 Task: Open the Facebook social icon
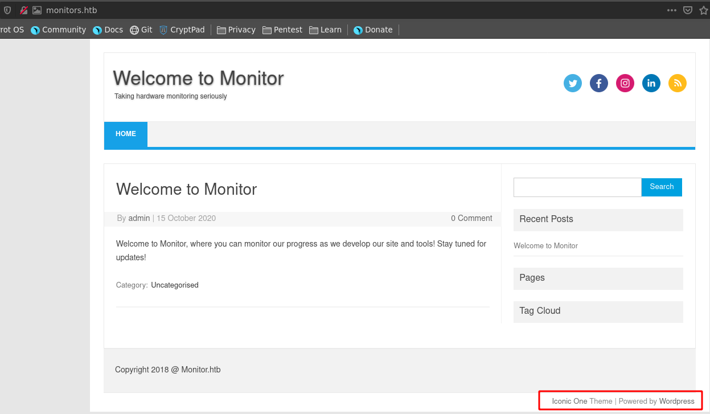[599, 83]
